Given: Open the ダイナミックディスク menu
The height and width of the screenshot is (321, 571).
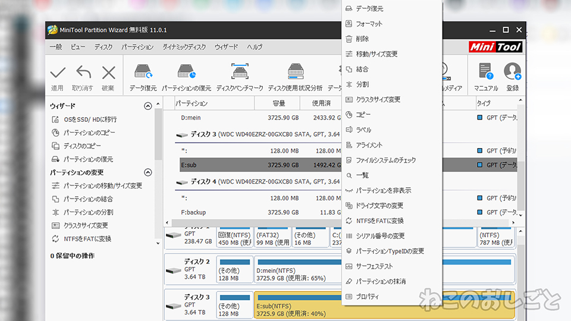Looking at the screenshot, I should pyautogui.click(x=184, y=47).
